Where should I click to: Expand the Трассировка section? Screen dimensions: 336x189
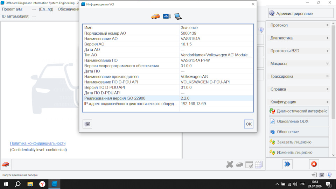(x=299, y=76)
